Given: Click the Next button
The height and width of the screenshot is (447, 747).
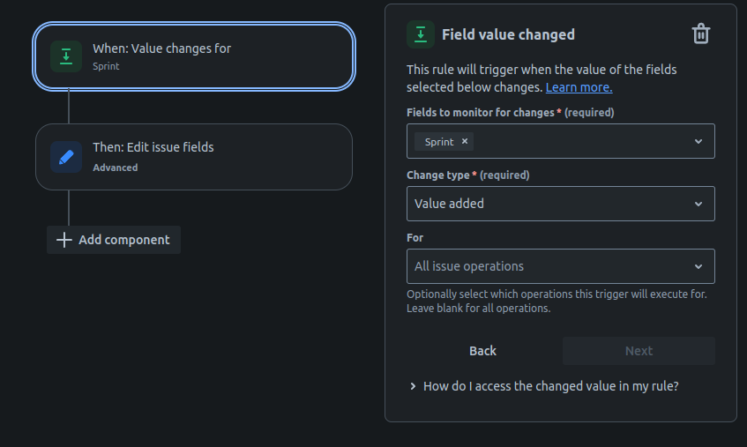Looking at the screenshot, I should click(639, 351).
